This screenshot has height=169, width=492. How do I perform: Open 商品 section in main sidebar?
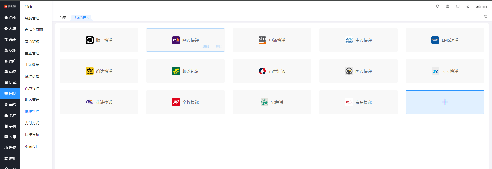pos(10,72)
